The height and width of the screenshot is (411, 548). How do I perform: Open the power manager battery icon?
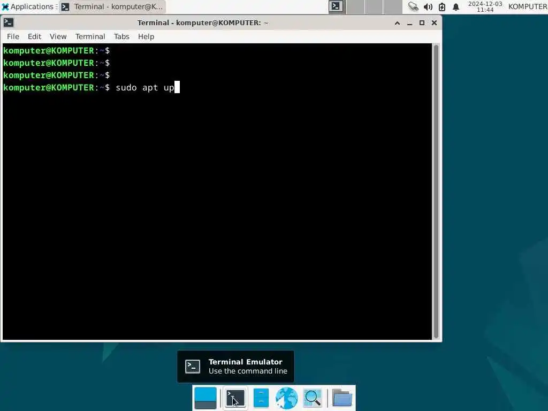click(x=442, y=6)
